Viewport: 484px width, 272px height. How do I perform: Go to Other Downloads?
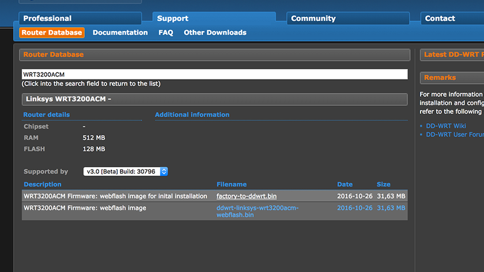pyautogui.click(x=215, y=33)
